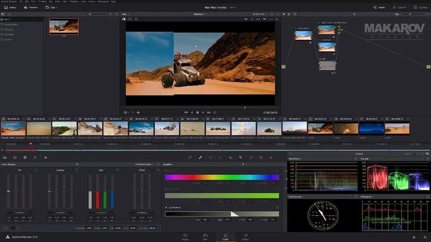Toggle image wipe in viewer
Image resolution: width=431 pixels, height=242 pixels.
click(124, 19)
